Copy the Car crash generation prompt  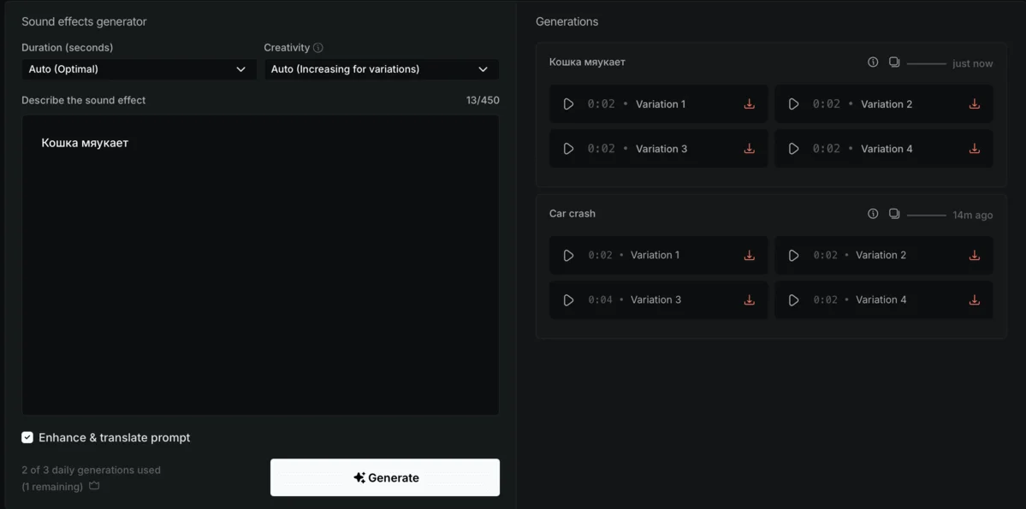coord(894,214)
